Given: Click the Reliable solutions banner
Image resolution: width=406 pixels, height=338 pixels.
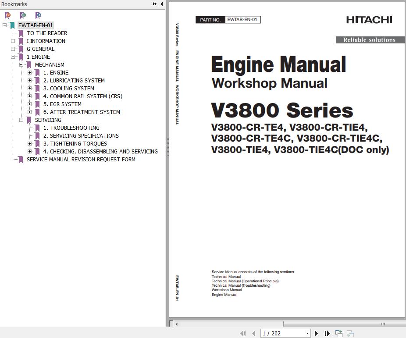Looking at the screenshot, I should coord(370,40).
